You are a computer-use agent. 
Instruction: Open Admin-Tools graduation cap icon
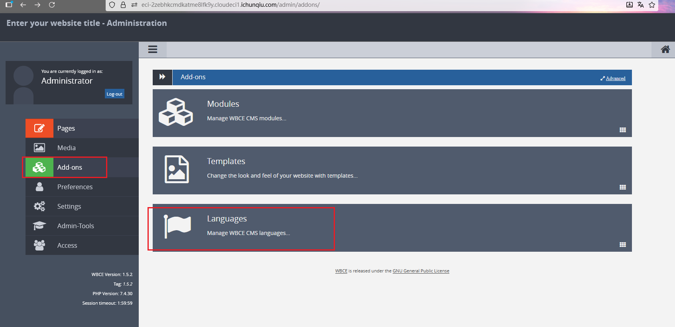[x=39, y=226]
